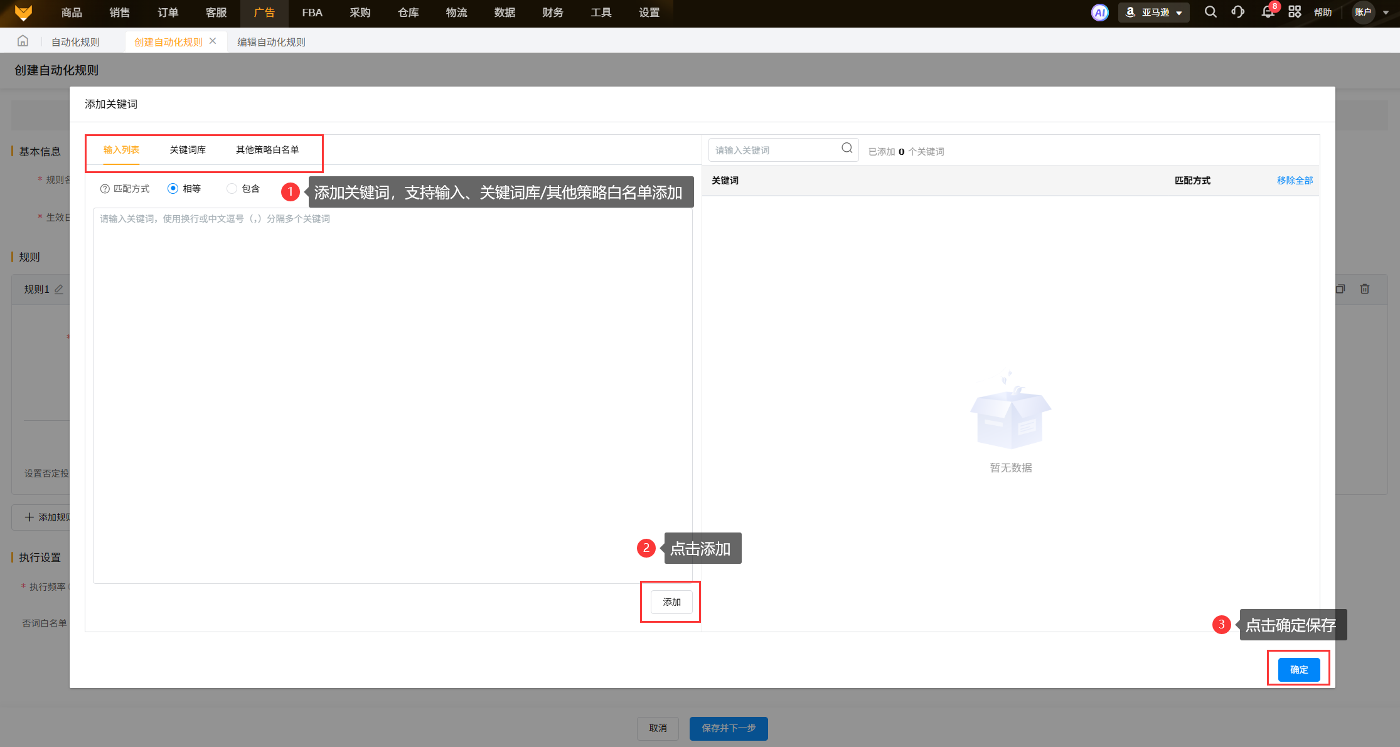Click the 移除全部 link
Viewport: 1400px width, 747px height.
click(1295, 181)
